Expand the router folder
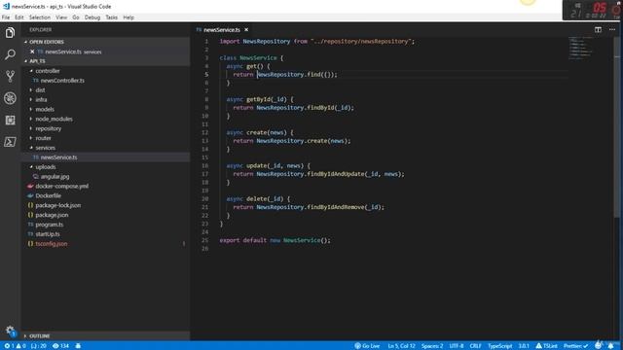 pyautogui.click(x=31, y=138)
